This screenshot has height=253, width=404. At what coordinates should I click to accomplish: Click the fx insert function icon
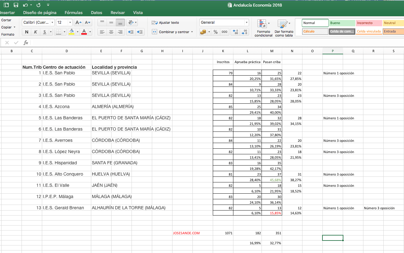(x=26, y=43)
